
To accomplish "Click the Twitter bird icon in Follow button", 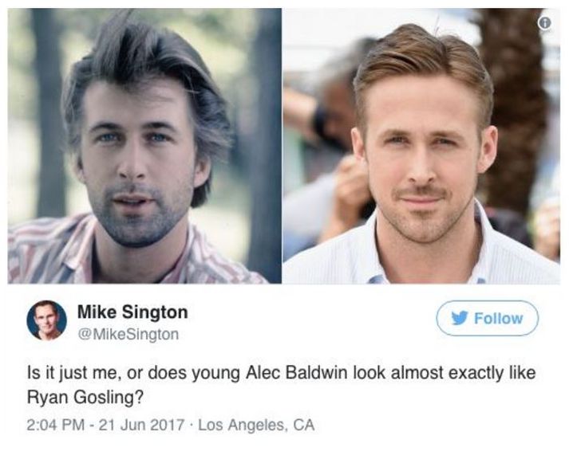I will 460,319.
